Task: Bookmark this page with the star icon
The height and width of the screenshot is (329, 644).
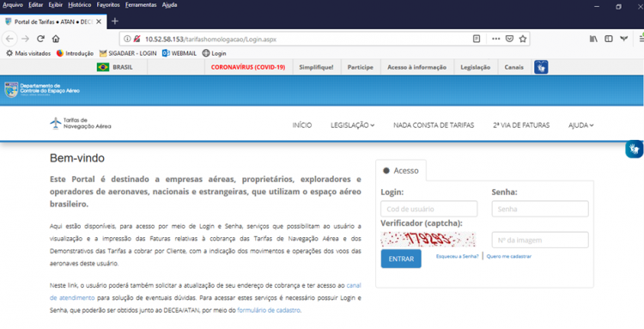Action: coord(522,39)
